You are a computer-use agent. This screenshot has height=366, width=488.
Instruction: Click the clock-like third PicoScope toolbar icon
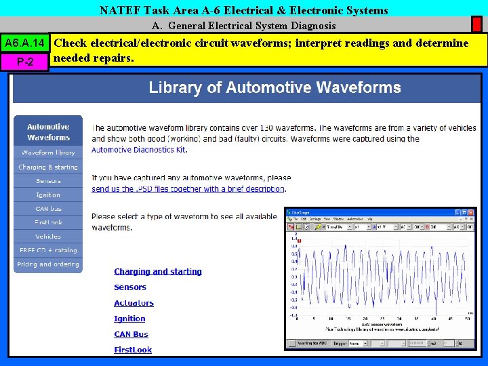(x=306, y=227)
